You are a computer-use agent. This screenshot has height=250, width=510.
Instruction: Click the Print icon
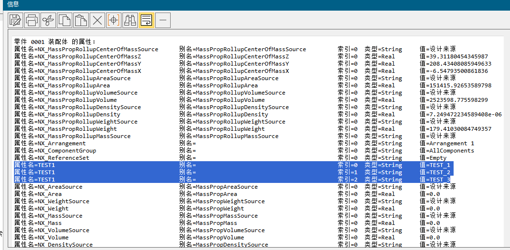32,20
